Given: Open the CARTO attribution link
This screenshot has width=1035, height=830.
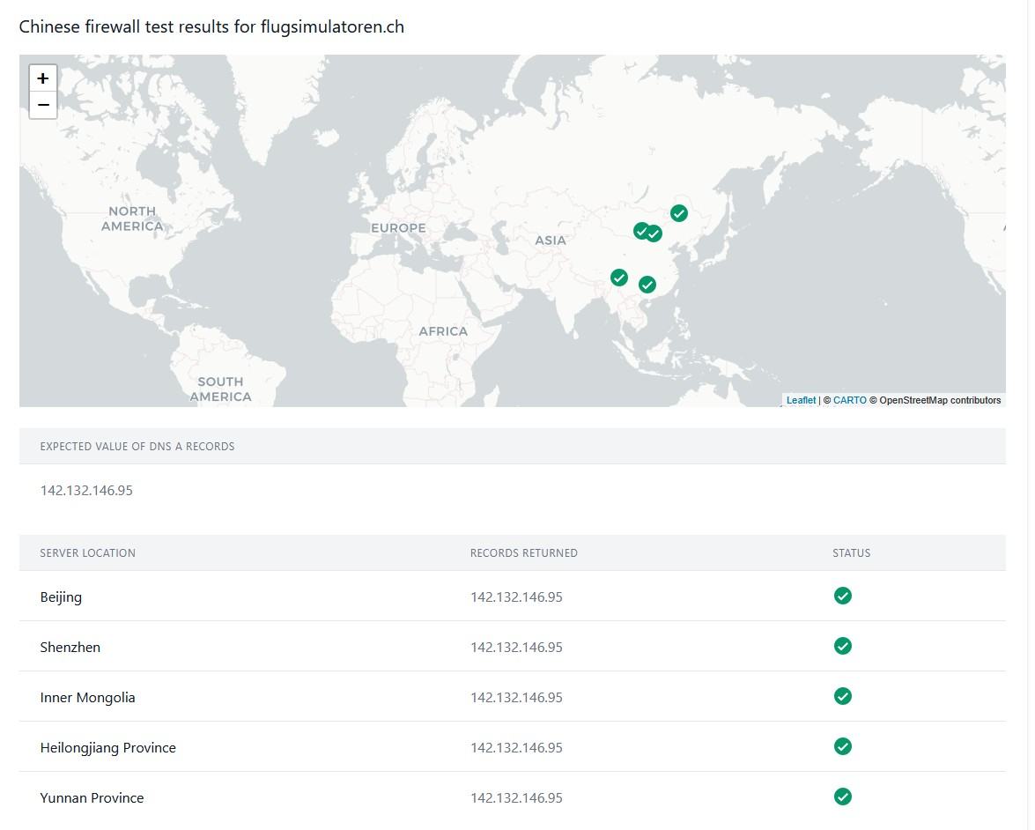Looking at the screenshot, I should click(x=849, y=400).
